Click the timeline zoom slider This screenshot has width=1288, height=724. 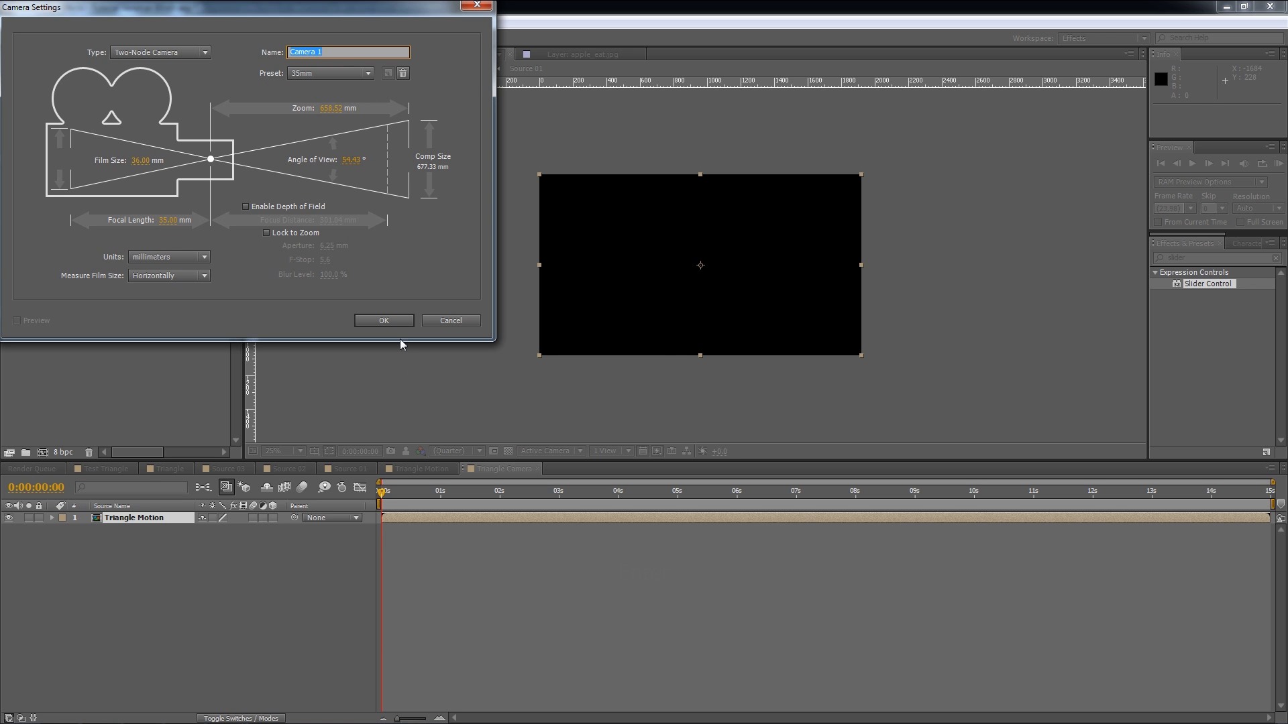[x=411, y=718]
